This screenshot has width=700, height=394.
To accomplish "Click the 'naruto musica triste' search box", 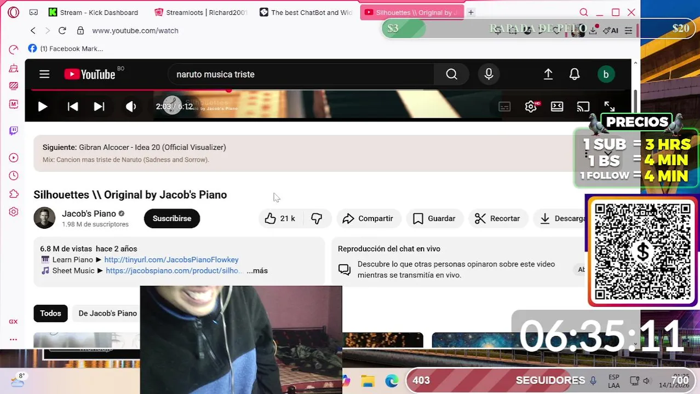I will 301,74.
